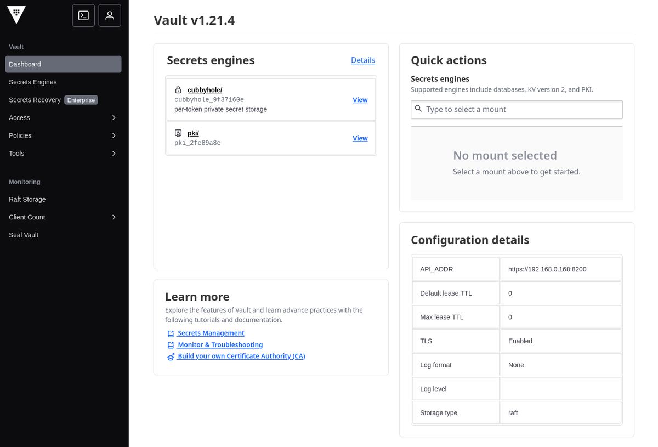Click the magnifier icon in the mount search box
The width and height of the screenshot is (658, 447).
click(418, 109)
